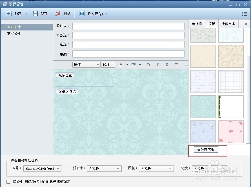The image size is (251, 187).
Task: Open the list view icon at top right
Action: tap(244, 14)
